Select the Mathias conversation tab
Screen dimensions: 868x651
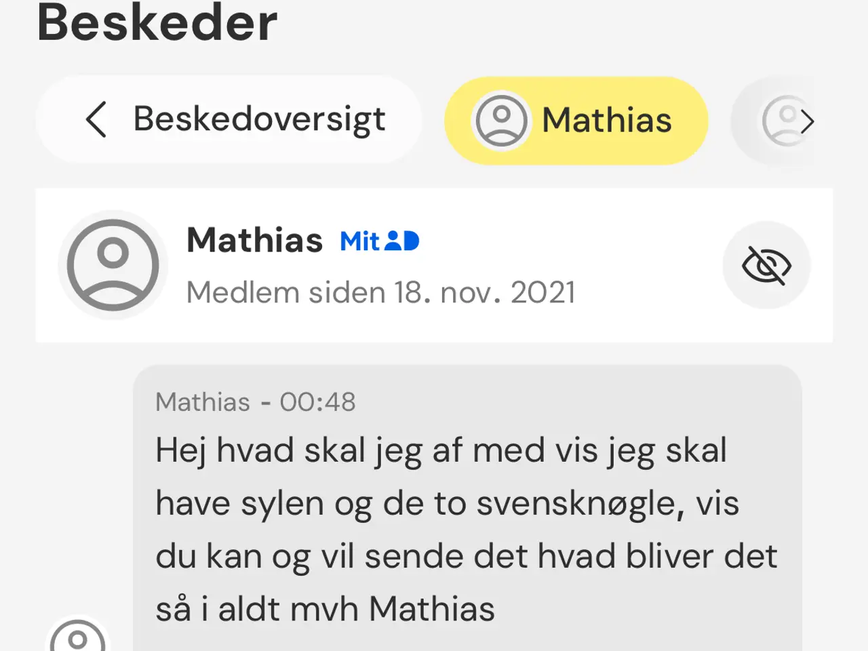click(576, 121)
